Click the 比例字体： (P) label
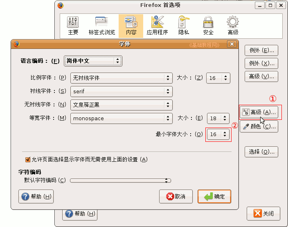The height and width of the screenshot is (227, 288). (x=48, y=78)
